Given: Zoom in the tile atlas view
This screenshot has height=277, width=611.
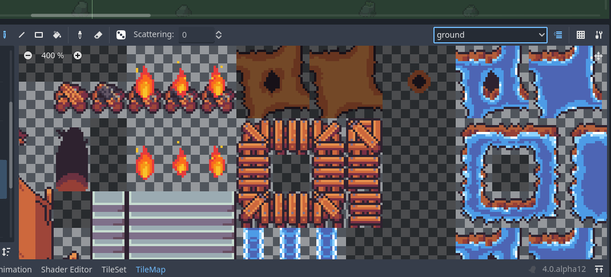Looking at the screenshot, I should [x=78, y=56].
